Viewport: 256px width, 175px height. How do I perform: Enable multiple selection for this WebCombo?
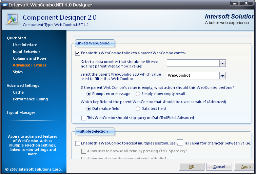(x=78, y=143)
